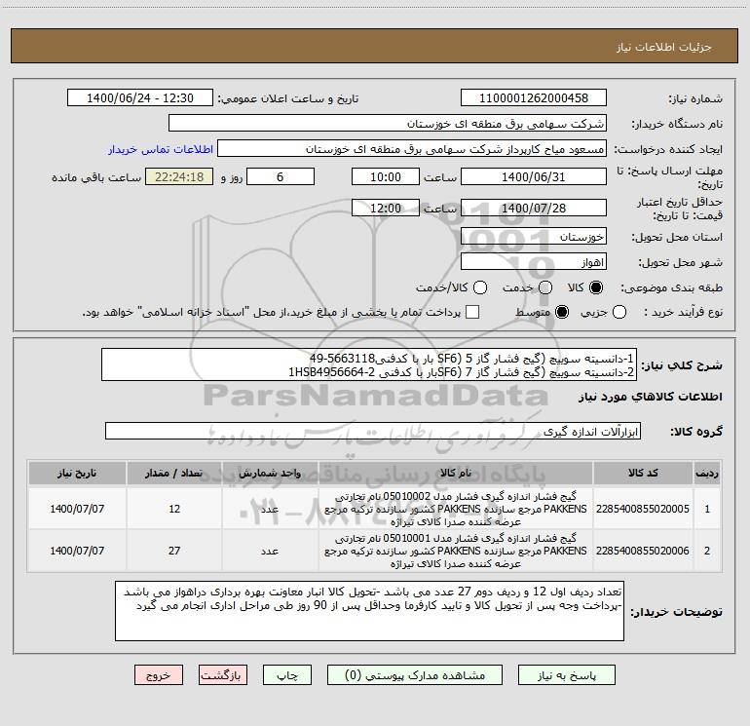Click the general need description text box
The image size is (750, 726).
pyautogui.click(x=369, y=364)
